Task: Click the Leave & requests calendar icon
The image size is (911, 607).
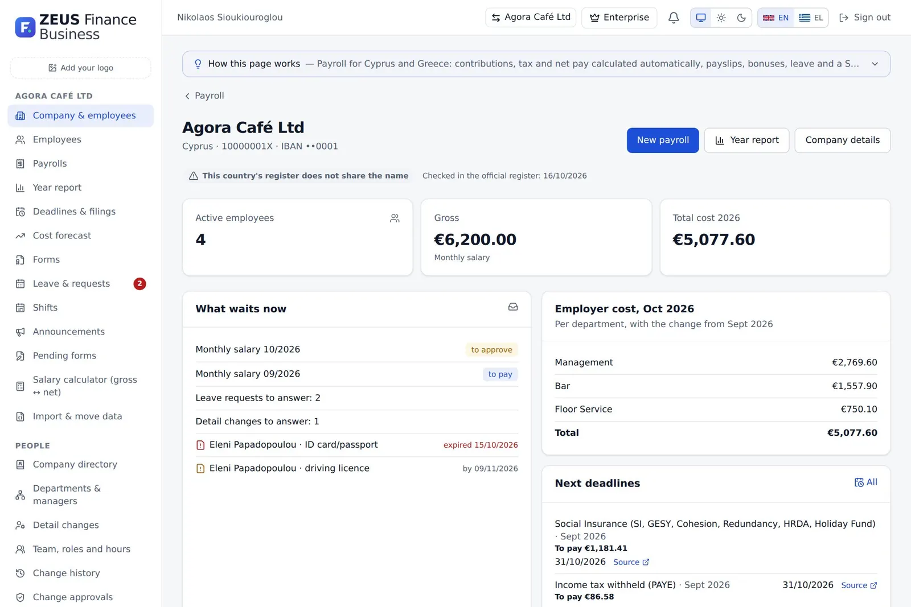Action: [20, 284]
